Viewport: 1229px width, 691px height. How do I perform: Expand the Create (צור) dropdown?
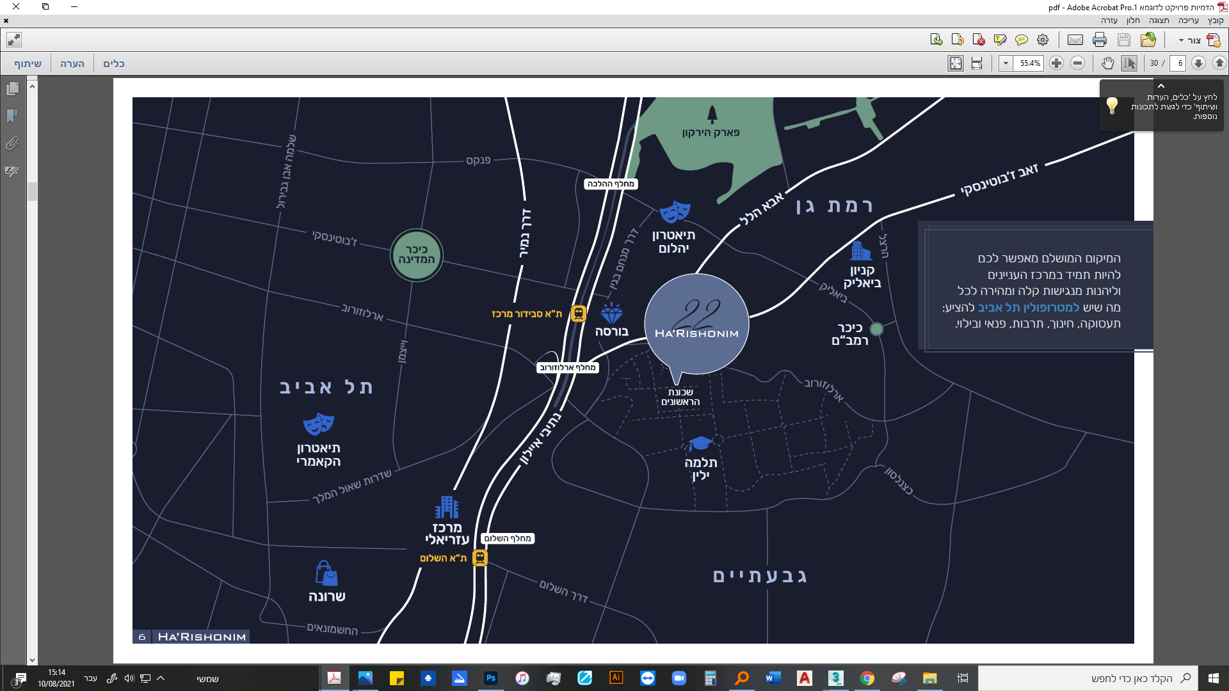click(1181, 40)
